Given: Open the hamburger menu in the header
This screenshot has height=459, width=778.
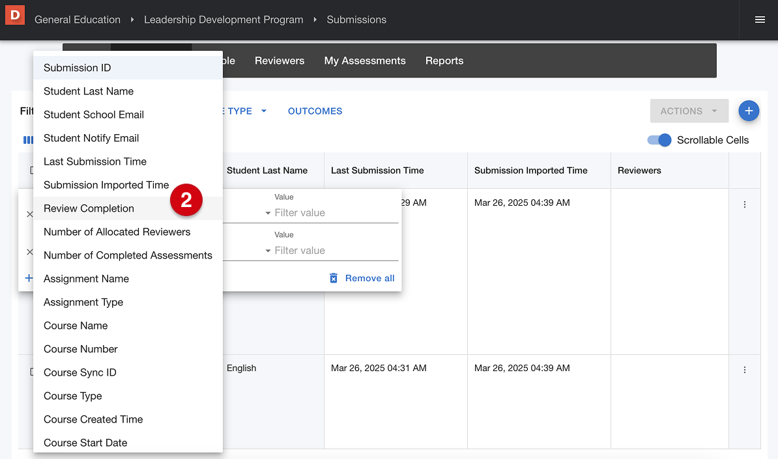Looking at the screenshot, I should pyautogui.click(x=759, y=20).
